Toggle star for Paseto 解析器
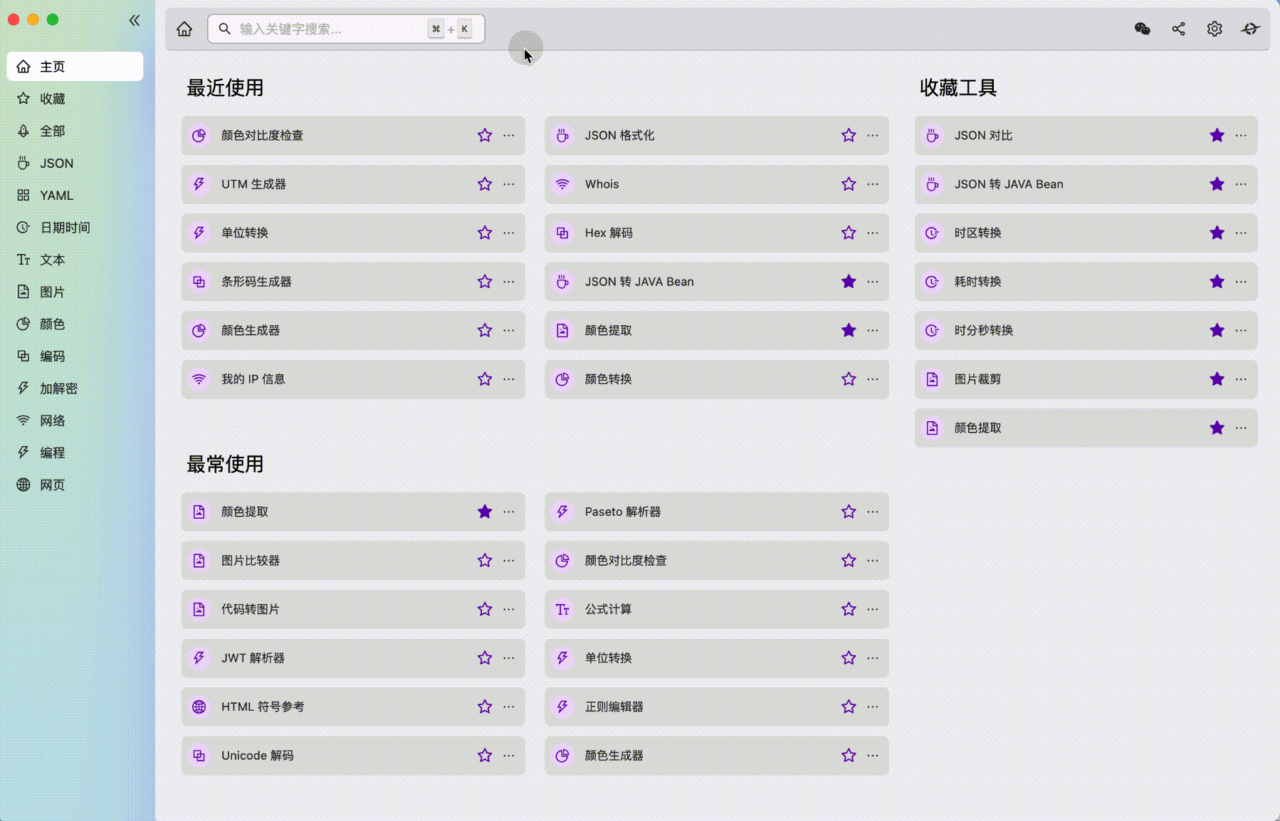The width and height of the screenshot is (1280, 821). 849,512
